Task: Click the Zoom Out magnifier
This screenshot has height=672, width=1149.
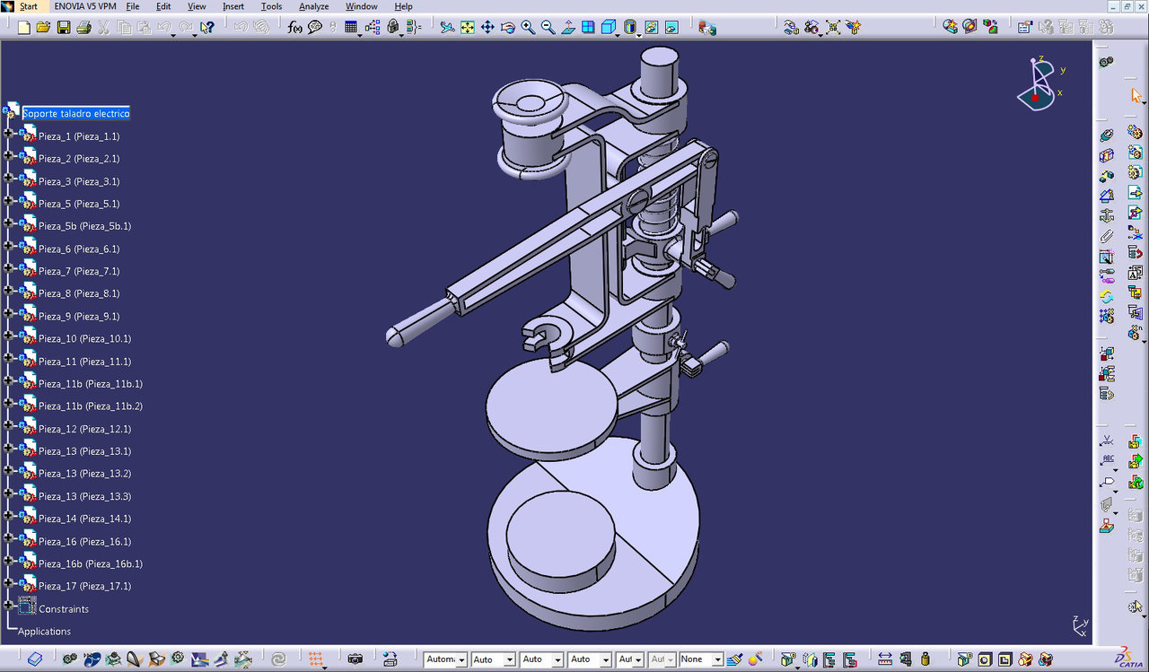Action: [548, 28]
